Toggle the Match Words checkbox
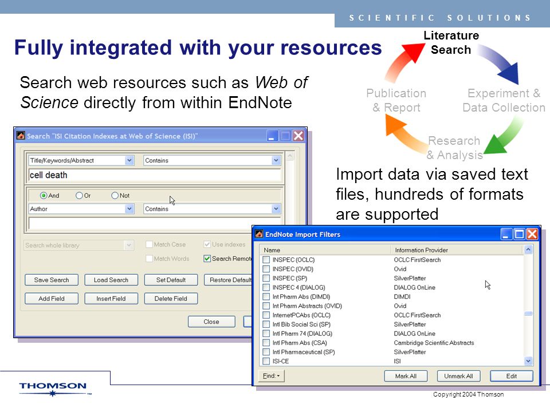 (149, 259)
